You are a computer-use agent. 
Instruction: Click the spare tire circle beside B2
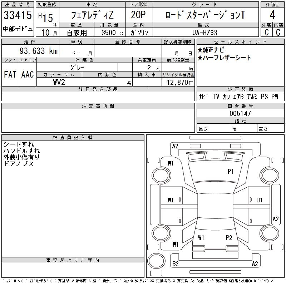click(156, 261)
